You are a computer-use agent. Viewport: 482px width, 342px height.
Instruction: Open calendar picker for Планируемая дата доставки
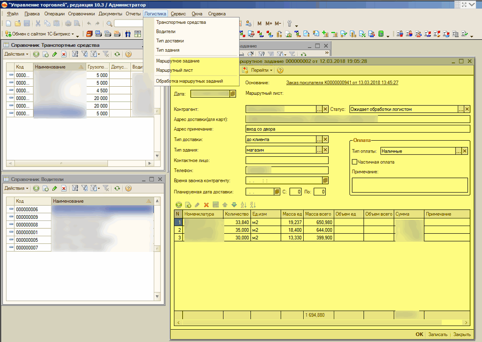pyautogui.click(x=277, y=192)
